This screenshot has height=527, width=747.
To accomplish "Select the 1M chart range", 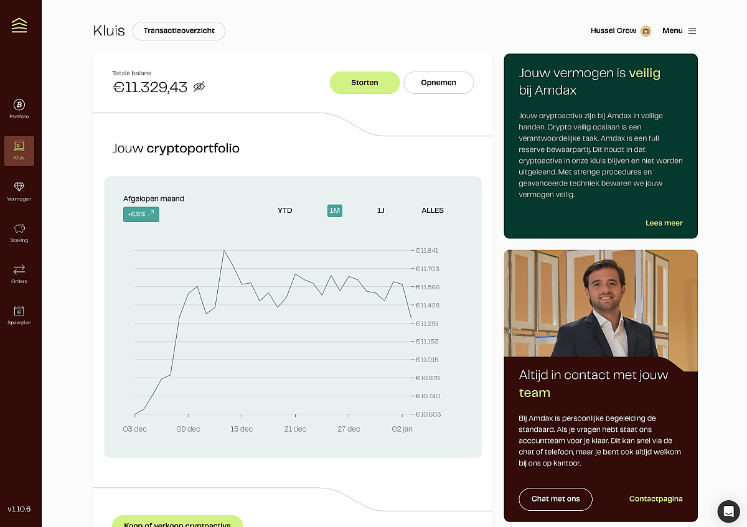I will click(335, 210).
